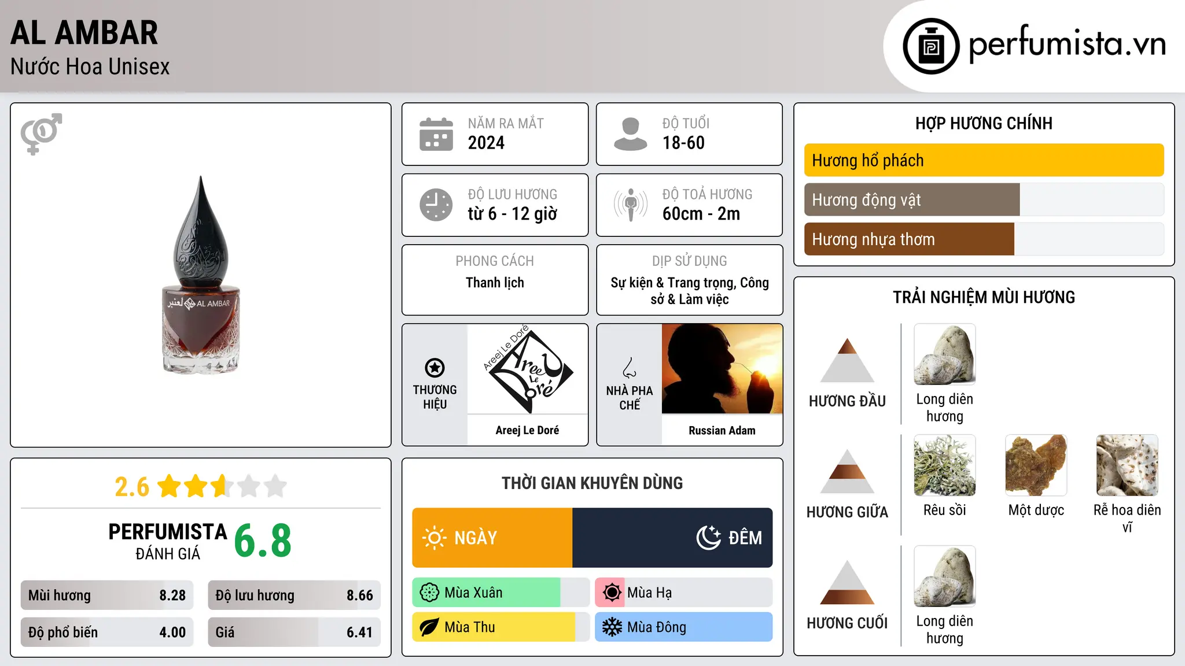Click the Perfumista score 6.8
Screen dimensions: 1185x666
coord(263,541)
